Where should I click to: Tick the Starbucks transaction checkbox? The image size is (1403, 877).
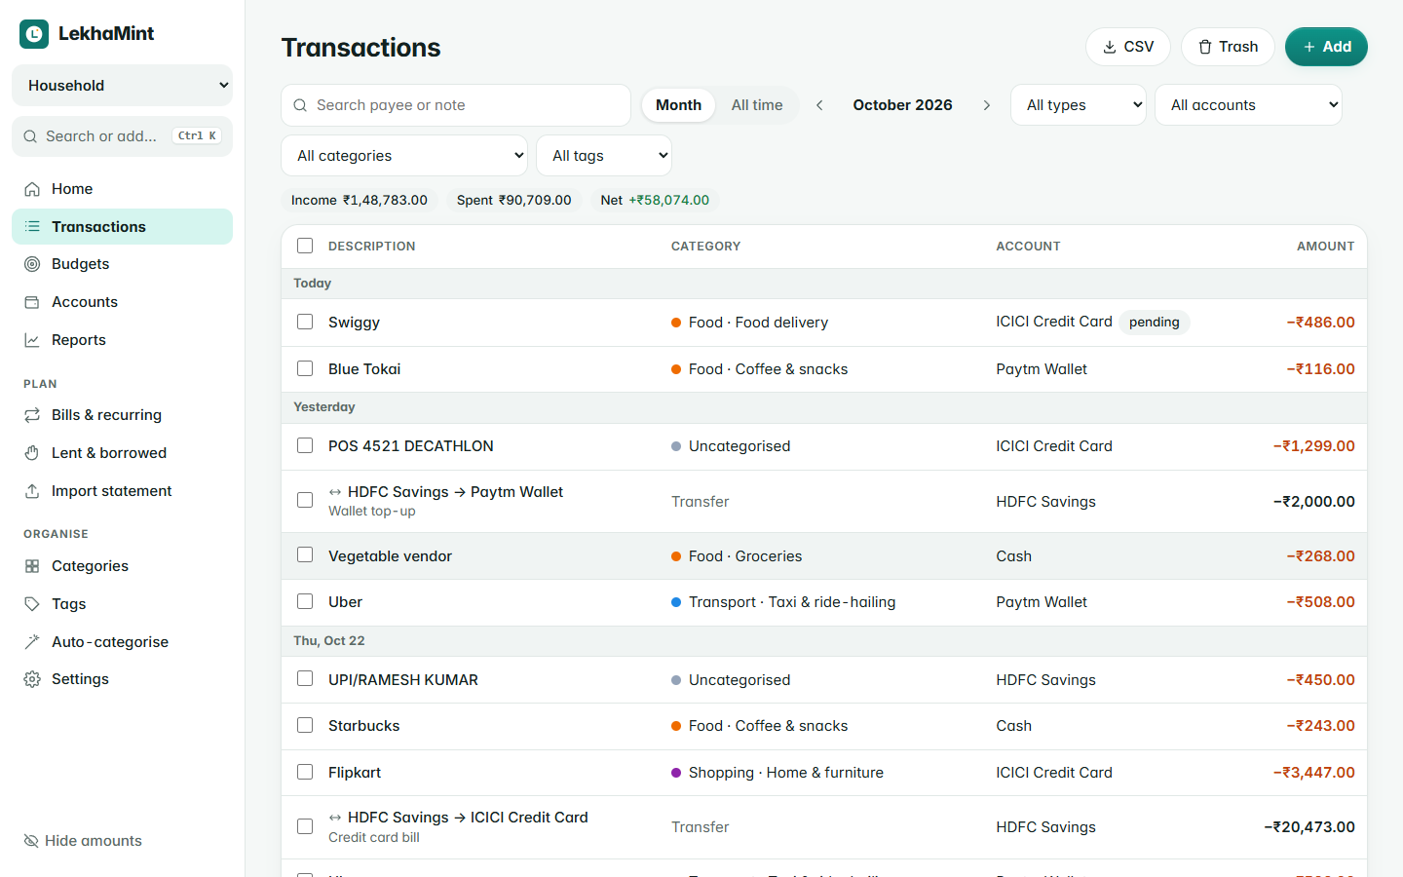[305, 725]
